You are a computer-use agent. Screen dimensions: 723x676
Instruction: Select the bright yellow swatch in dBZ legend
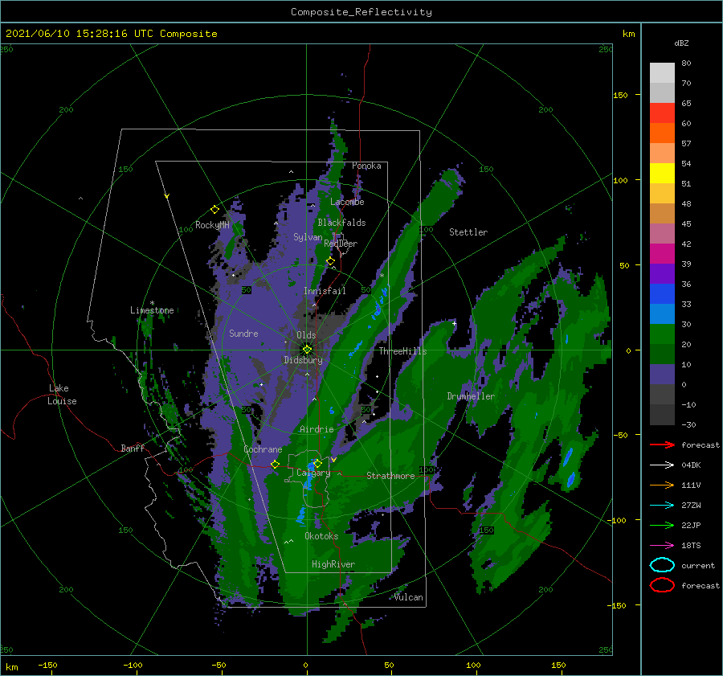662,173
